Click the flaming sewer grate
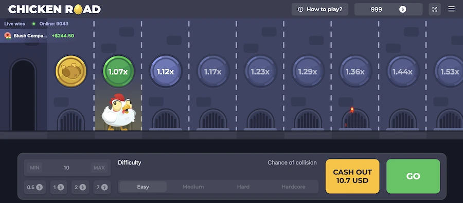Screen dimensions: 463x203 355,119
